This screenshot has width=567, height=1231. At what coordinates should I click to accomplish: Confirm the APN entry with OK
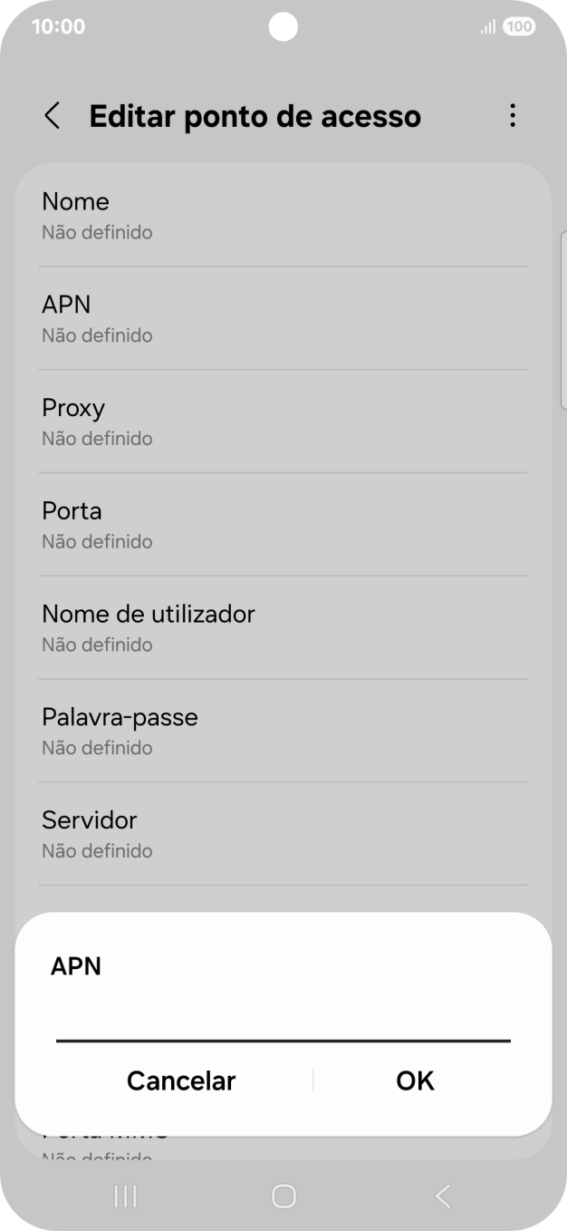[415, 1081]
